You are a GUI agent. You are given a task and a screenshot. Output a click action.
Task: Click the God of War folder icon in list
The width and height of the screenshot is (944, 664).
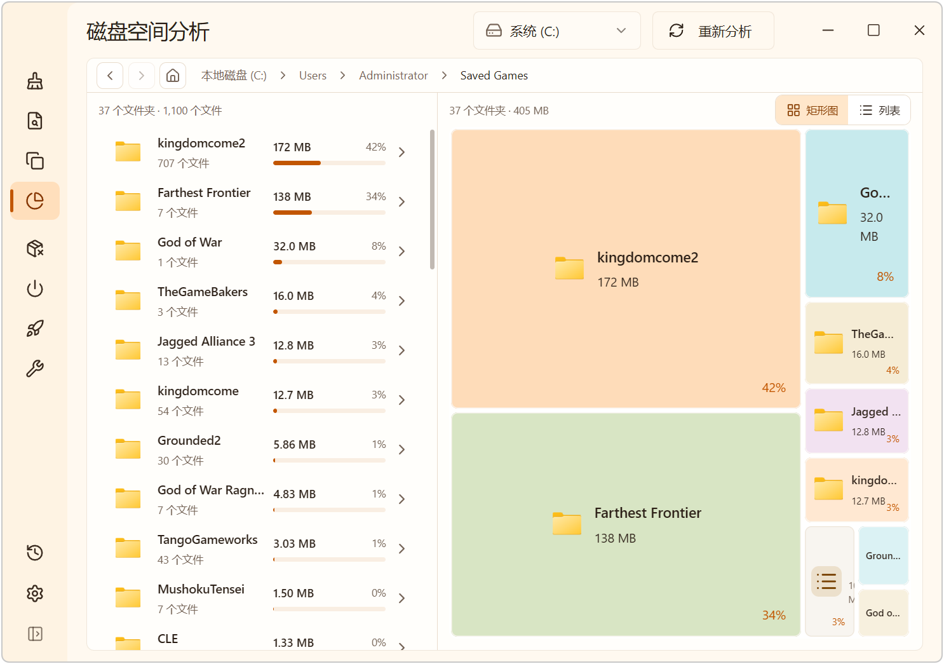coord(128,251)
